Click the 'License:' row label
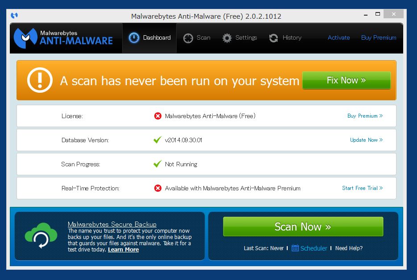This screenshot has height=280, width=417. [72, 116]
